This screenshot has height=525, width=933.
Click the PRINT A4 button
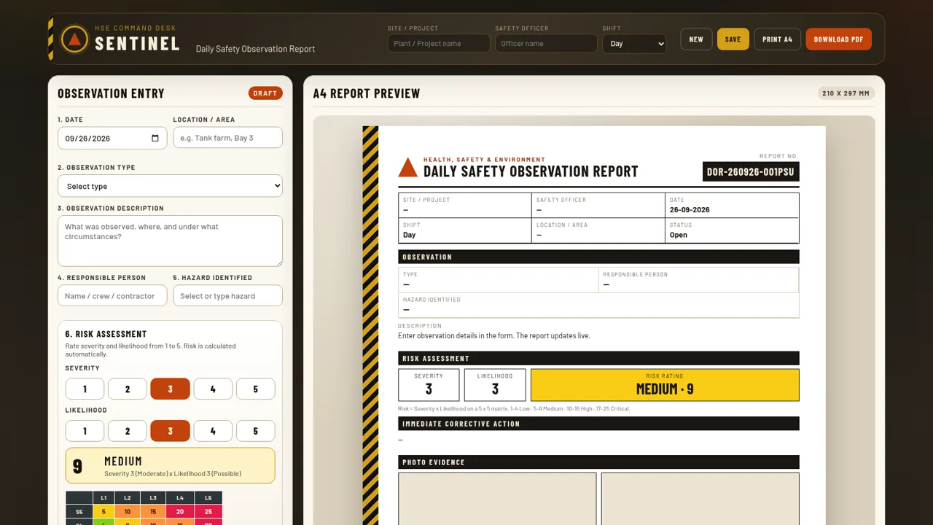(778, 39)
